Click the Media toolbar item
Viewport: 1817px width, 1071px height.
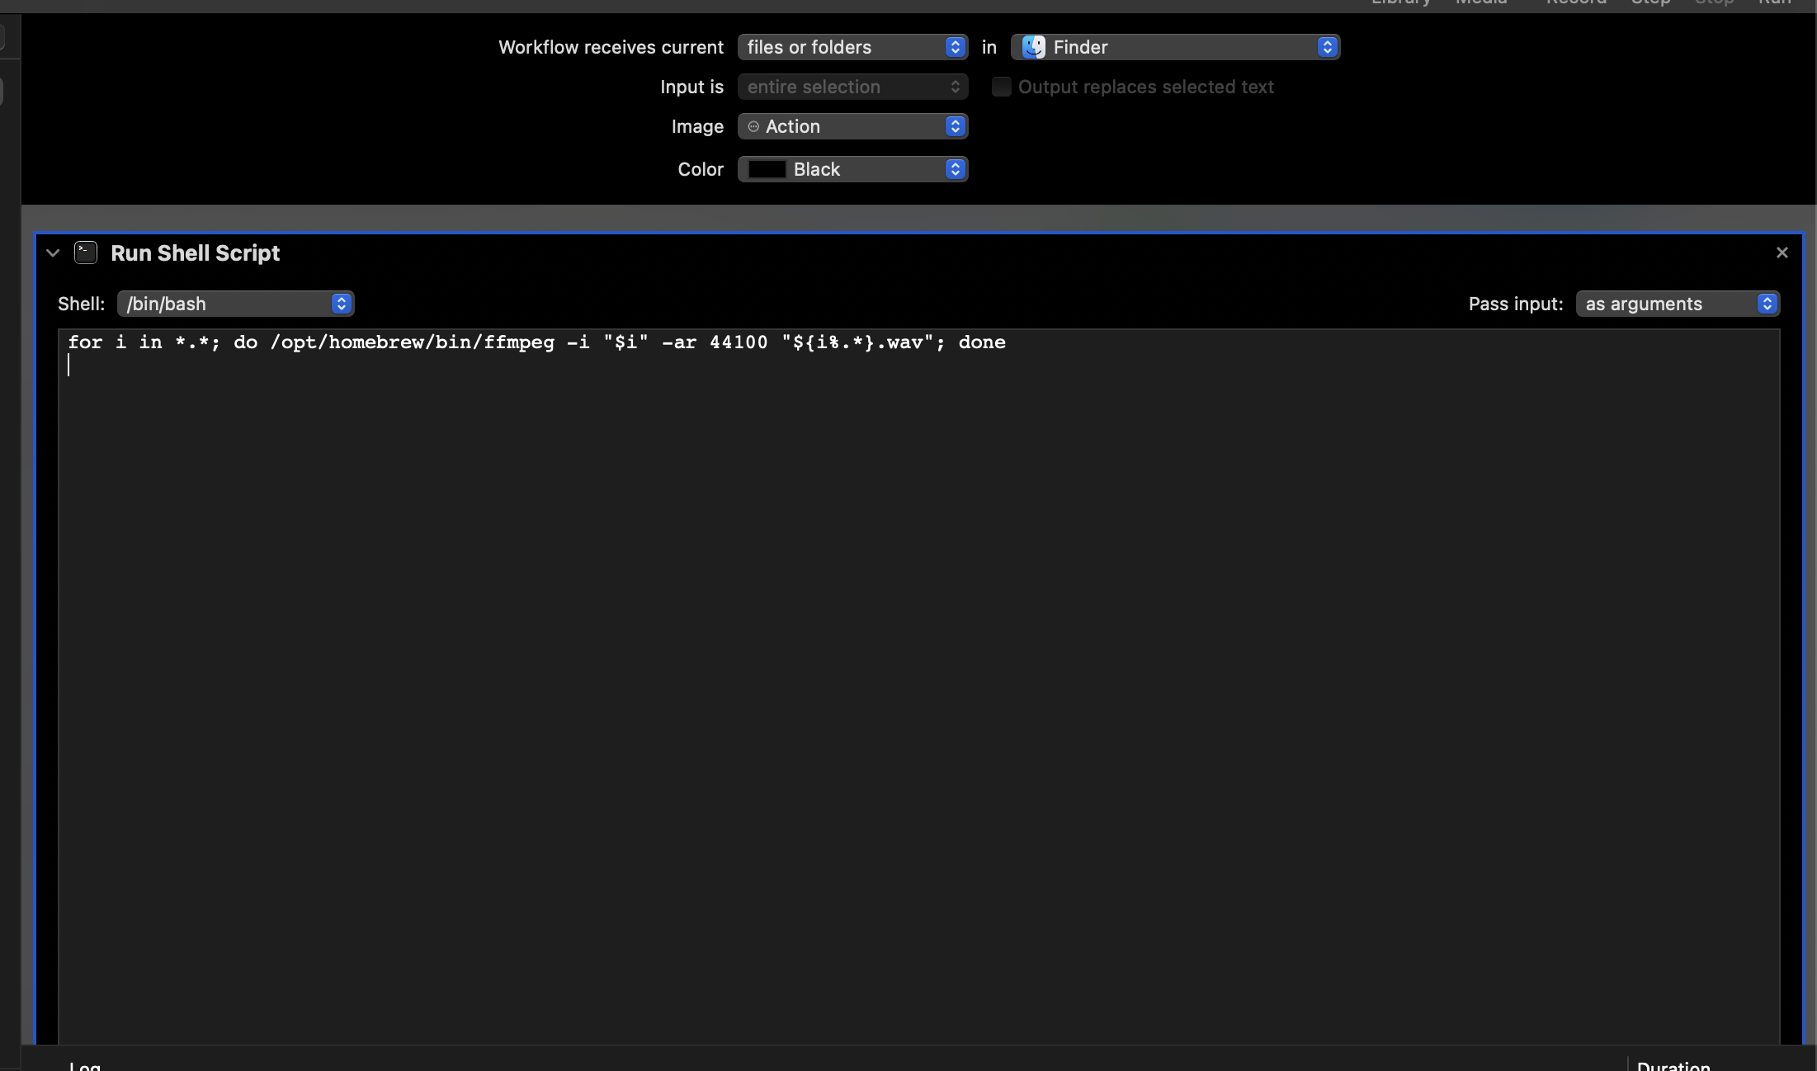pyautogui.click(x=1481, y=2)
